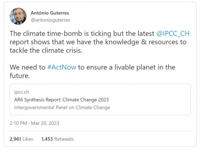This screenshot has width=201, height=150.
Task: Click Intergovernmental Panel on Climate Change description
Action: [62, 107]
